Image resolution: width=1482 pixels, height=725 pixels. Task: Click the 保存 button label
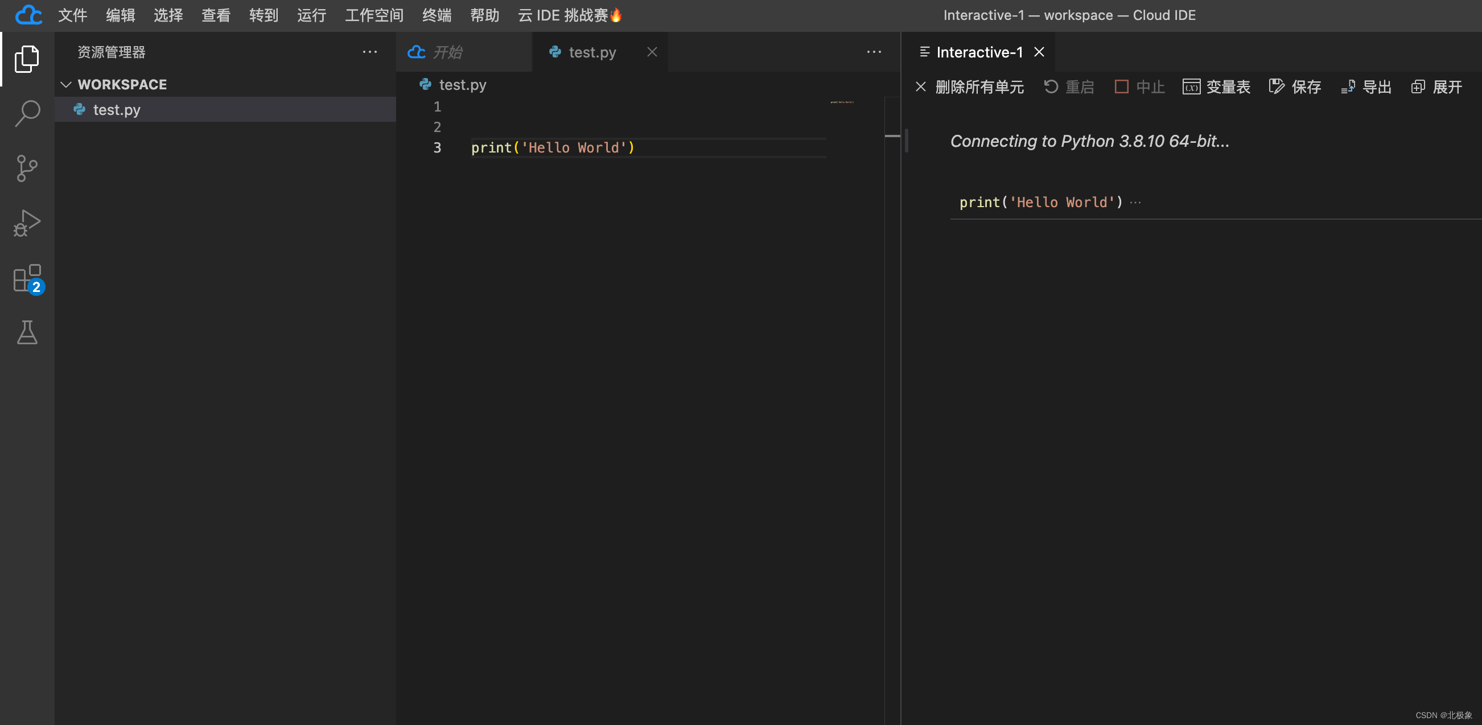[x=1306, y=87]
